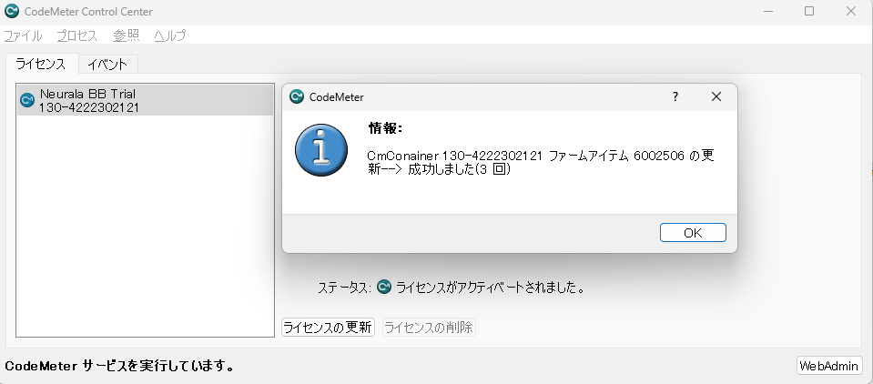Click the ライセンスがアクティベートされました status text
Screen dimensions: 873x384
pyautogui.click(x=490, y=288)
